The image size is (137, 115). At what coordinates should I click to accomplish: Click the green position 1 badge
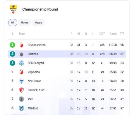click(12, 45)
